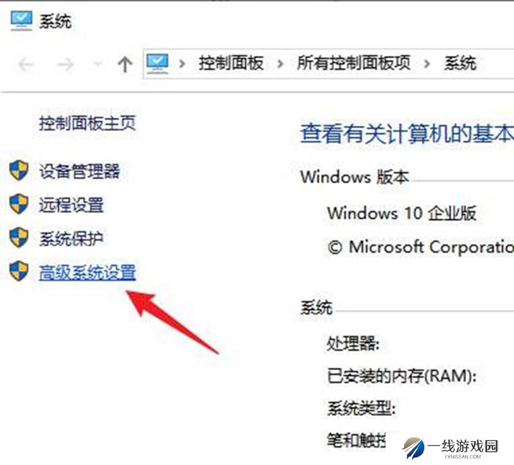Image resolution: width=514 pixels, height=465 pixels.
Task: Click the System window title icon
Action: (x=21, y=21)
